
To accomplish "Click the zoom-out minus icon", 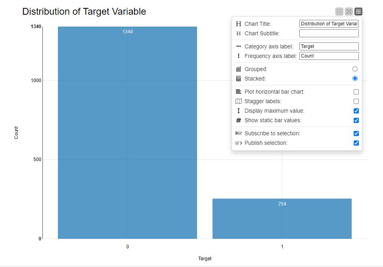I will [339, 12].
